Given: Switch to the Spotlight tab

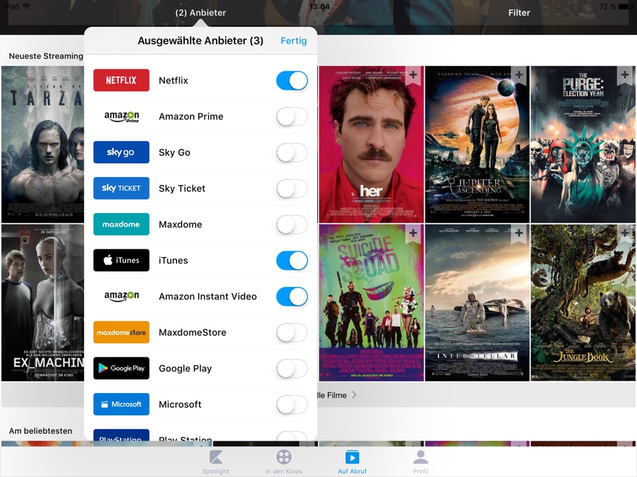Looking at the screenshot, I should point(216,462).
